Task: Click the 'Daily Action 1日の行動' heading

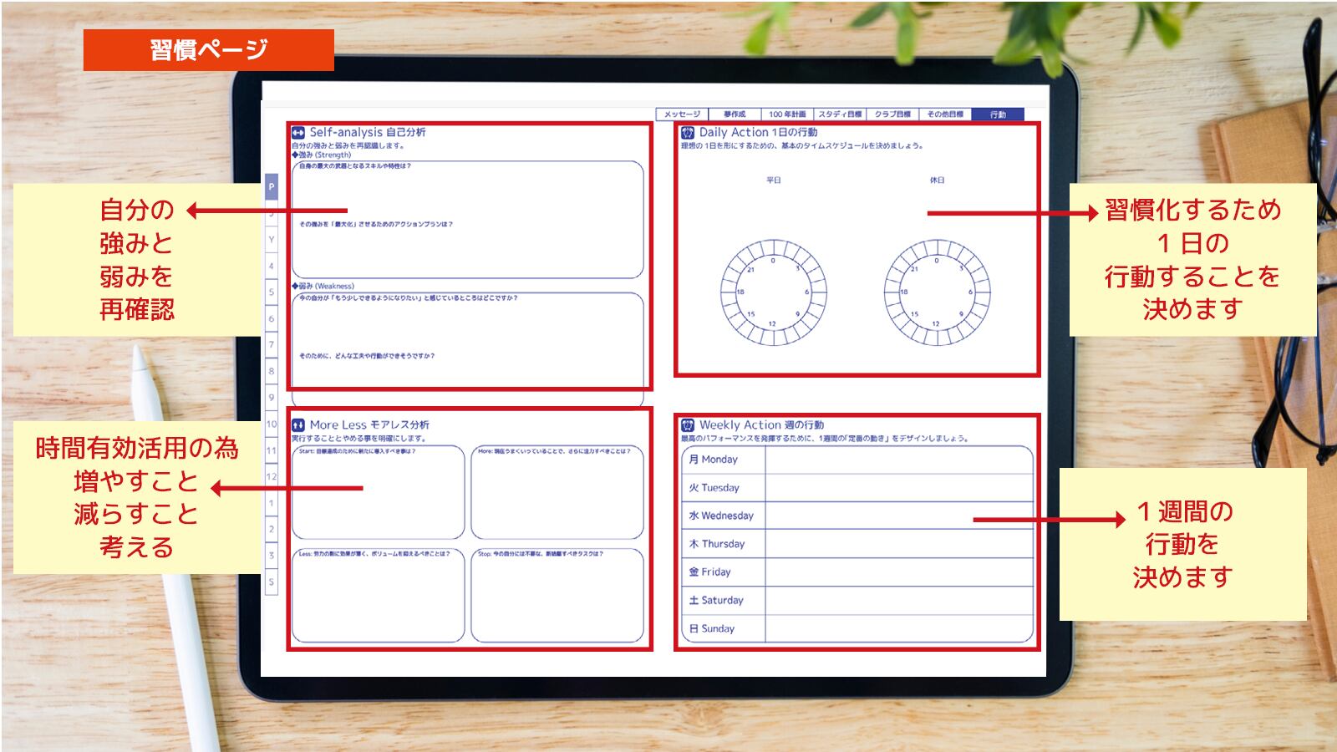Action: 758,132
